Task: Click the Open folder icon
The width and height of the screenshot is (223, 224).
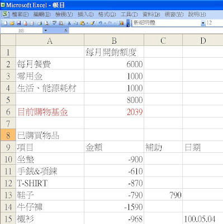Action: point(12,23)
